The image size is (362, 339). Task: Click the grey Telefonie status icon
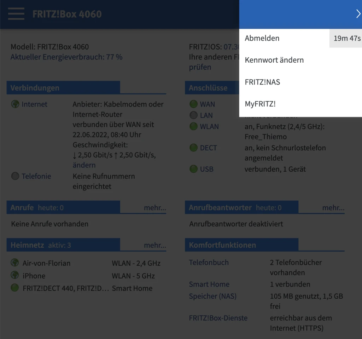pyautogui.click(x=15, y=176)
